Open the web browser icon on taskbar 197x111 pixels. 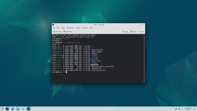click(23, 109)
